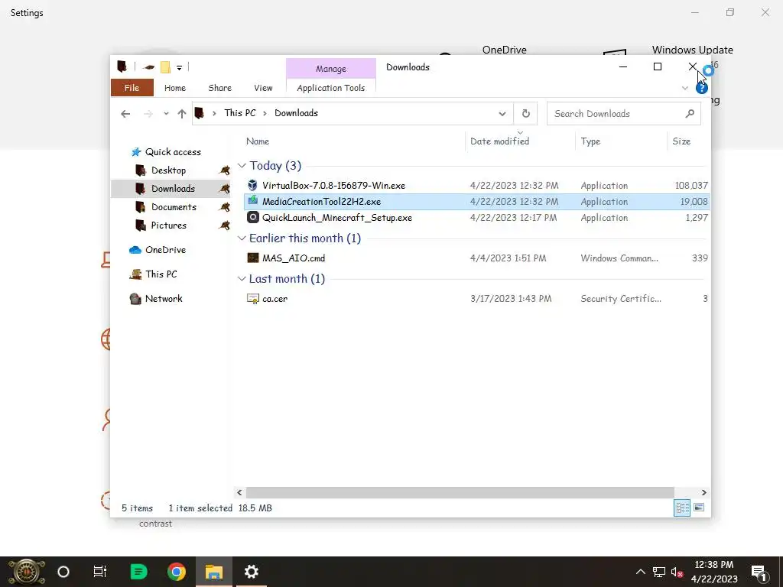This screenshot has height=587, width=783.
Task: Expand the ribbon with the chevron
Action: [x=684, y=89]
